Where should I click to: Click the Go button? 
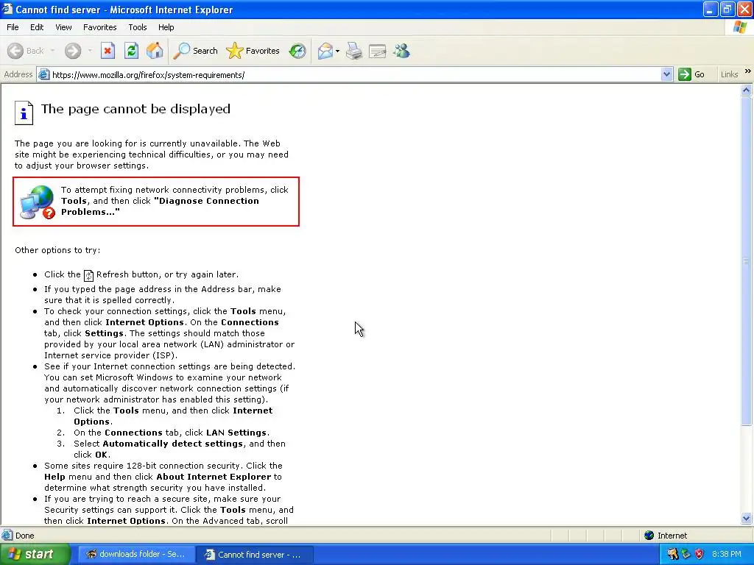pos(691,74)
